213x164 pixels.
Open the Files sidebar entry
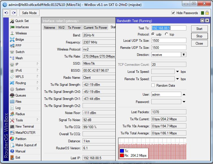click(18, 102)
